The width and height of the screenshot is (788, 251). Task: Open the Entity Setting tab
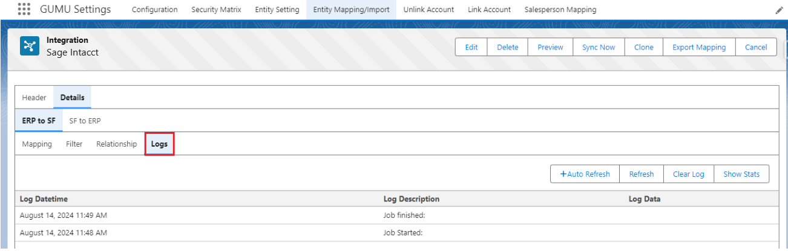pos(277,10)
